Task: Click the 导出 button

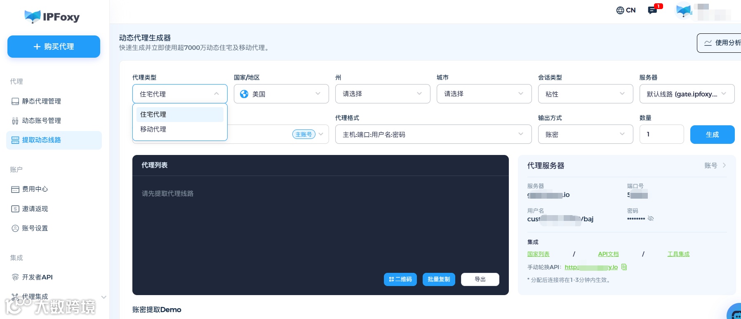Action: click(x=480, y=279)
